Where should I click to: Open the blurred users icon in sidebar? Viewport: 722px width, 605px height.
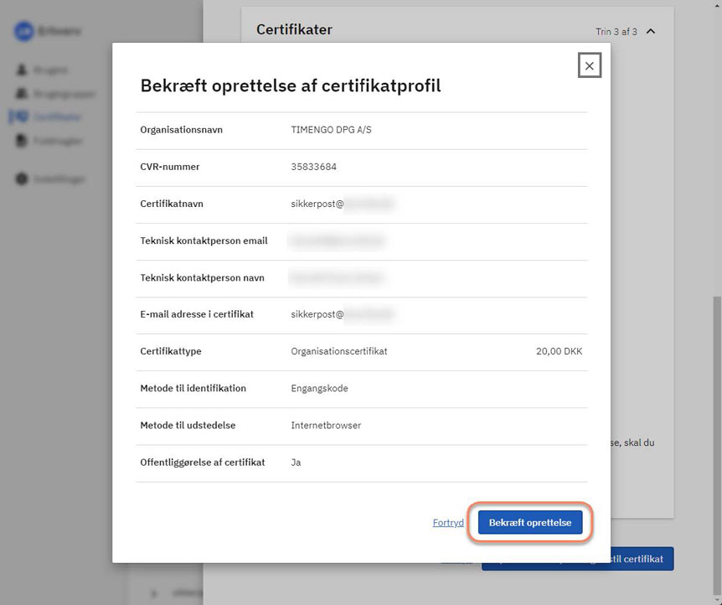click(22, 70)
